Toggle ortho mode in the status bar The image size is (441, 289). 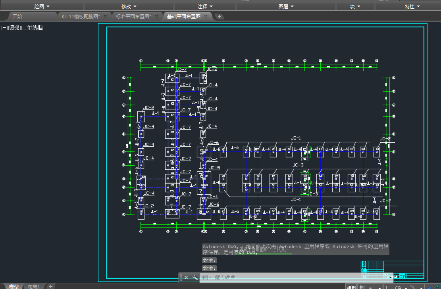tap(387, 287)
